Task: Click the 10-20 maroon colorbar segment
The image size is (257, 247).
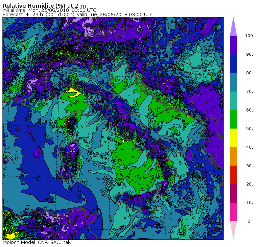Action: tap(233, 193)
